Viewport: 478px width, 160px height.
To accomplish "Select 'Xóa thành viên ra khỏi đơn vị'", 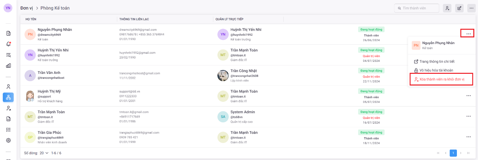I will 442,79.
